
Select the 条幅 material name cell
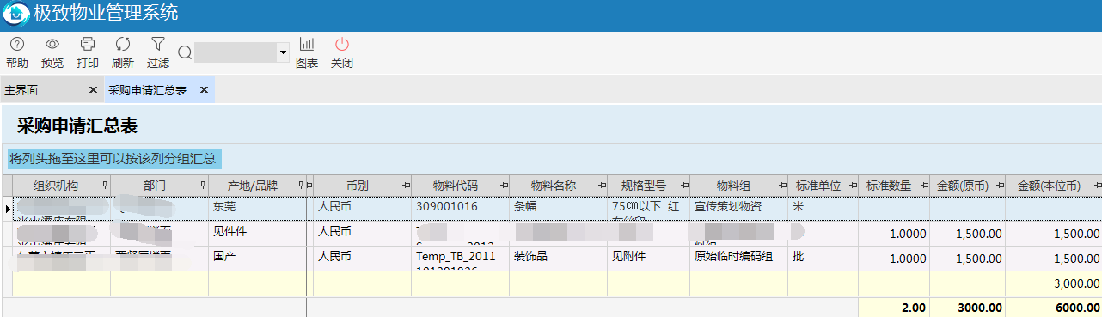pyautogui.click(x=558, y=209)
